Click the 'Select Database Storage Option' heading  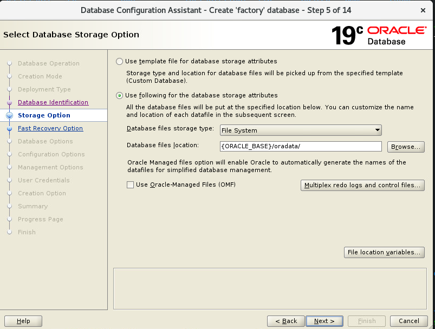point(71,35)
